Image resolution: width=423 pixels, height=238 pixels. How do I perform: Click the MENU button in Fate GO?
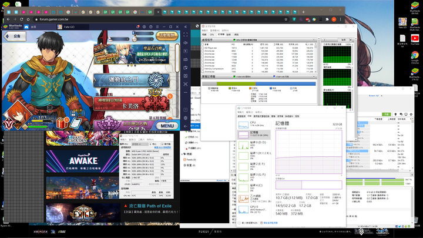pos(167,126)
